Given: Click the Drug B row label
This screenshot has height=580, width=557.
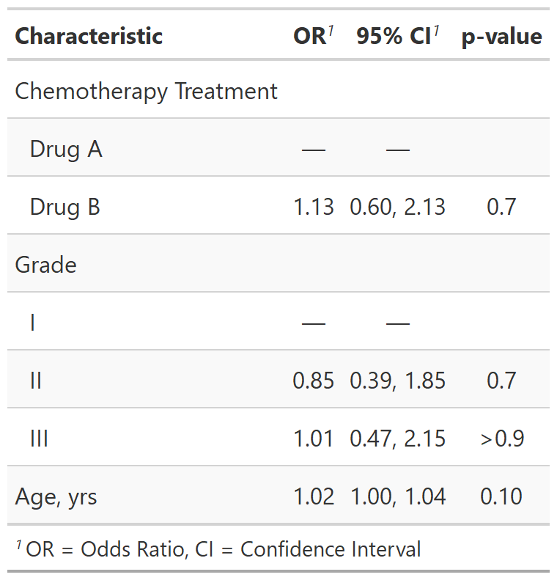Looking at the screenshot, I should point(64,208).
